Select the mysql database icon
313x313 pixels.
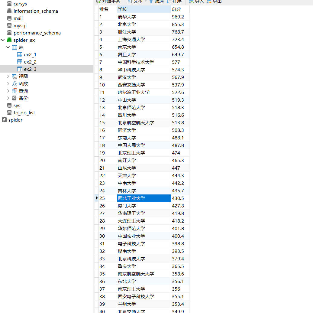9,25
